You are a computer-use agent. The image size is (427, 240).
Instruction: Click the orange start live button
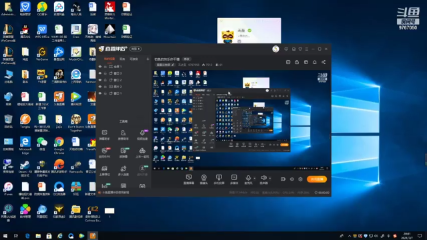coord(317,179)
